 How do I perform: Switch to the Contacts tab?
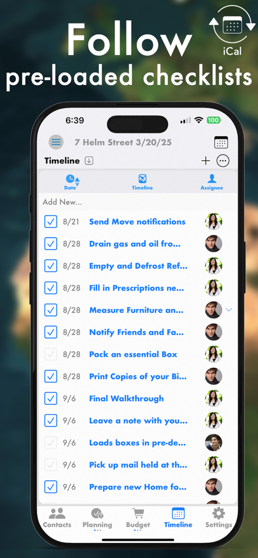click(57, 518)
